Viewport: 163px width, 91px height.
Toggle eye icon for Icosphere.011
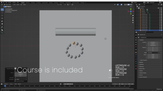160,30
